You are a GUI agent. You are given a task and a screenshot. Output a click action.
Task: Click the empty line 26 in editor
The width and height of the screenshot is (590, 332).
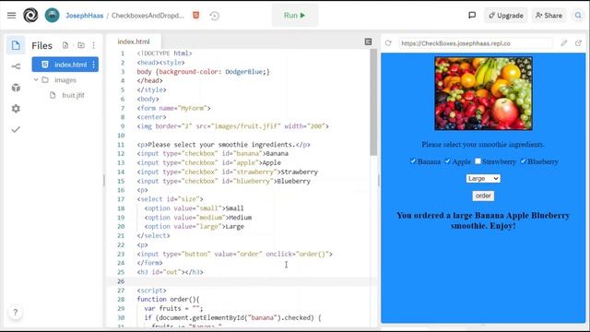click(241, 281)
